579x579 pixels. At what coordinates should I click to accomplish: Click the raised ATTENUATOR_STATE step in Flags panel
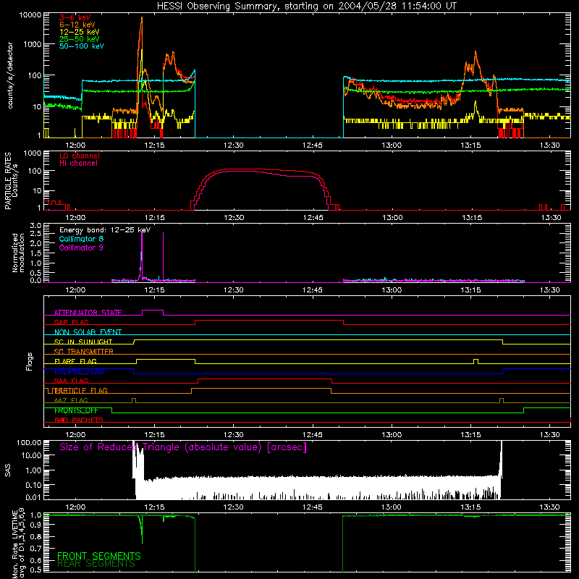[153, 310]
